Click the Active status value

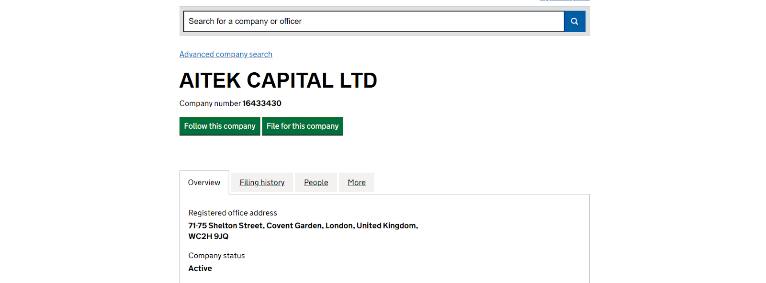(x=200, y=269)
